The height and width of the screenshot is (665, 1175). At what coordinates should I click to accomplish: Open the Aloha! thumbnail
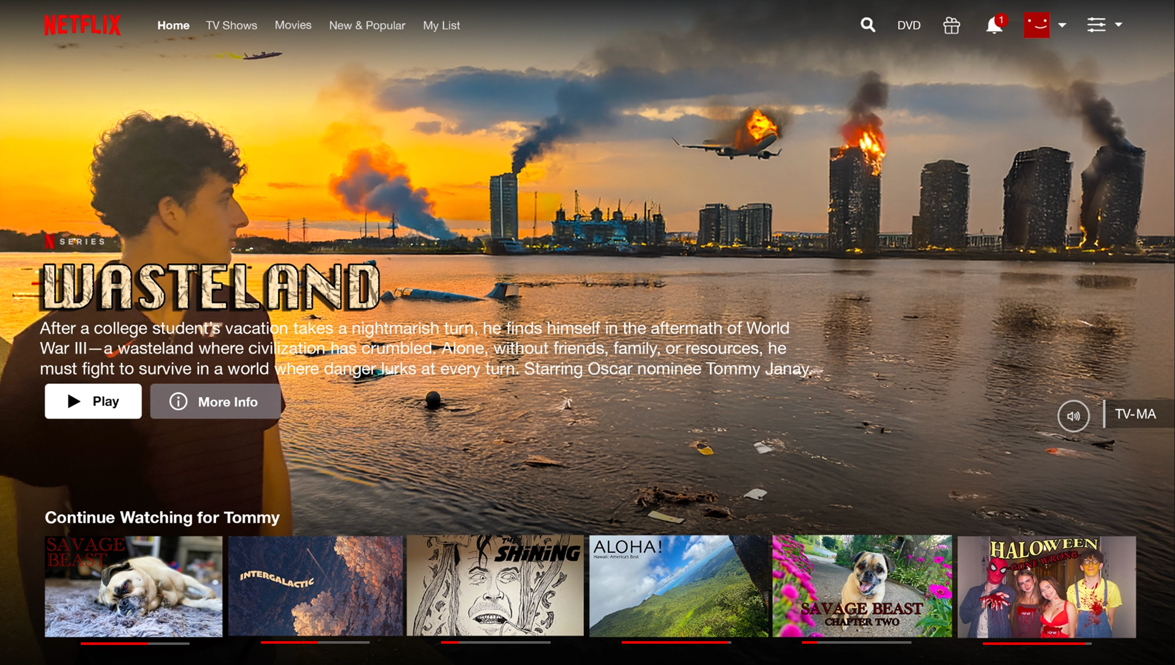(x=678, y=586)
